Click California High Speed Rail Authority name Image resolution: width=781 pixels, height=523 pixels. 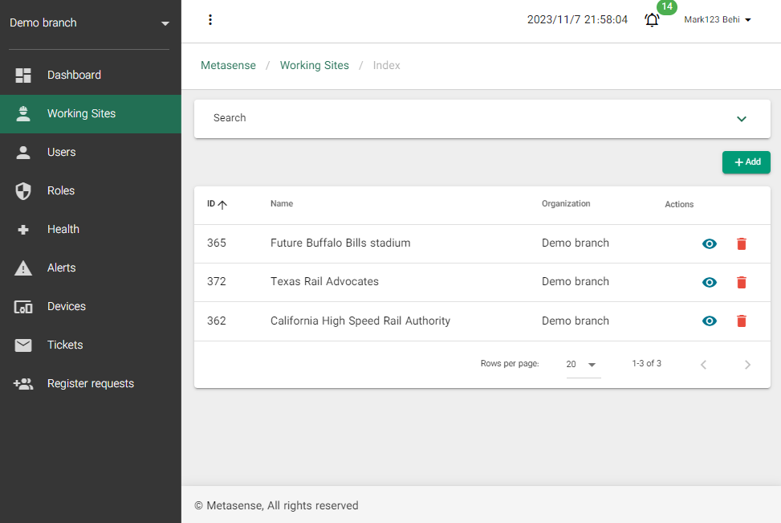360,321
